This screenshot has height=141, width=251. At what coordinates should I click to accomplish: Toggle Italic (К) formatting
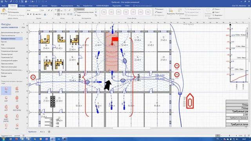[x=31, y=14]
